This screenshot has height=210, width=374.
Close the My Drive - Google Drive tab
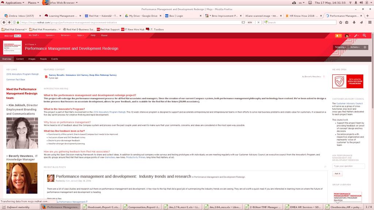pos(161,16)
